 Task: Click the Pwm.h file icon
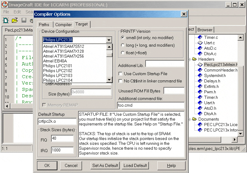200,92
